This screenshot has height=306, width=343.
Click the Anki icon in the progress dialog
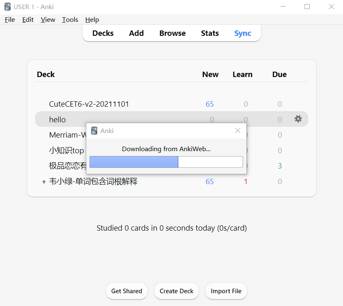[94, 131]
